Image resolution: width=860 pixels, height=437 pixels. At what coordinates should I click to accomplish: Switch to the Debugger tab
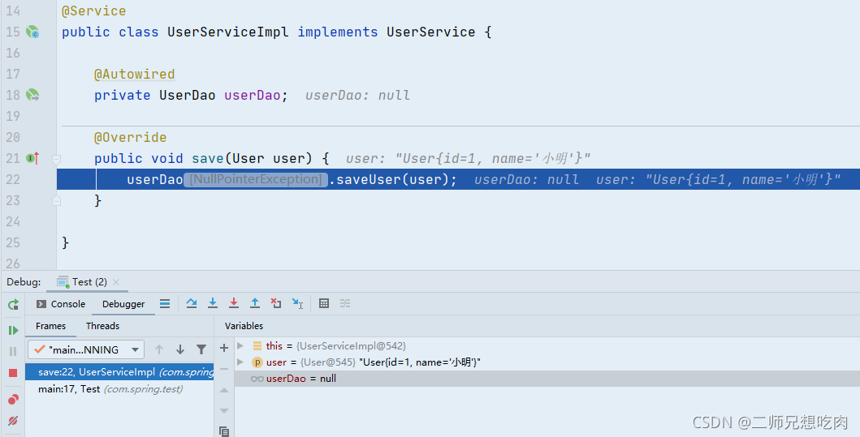[123, 304]
